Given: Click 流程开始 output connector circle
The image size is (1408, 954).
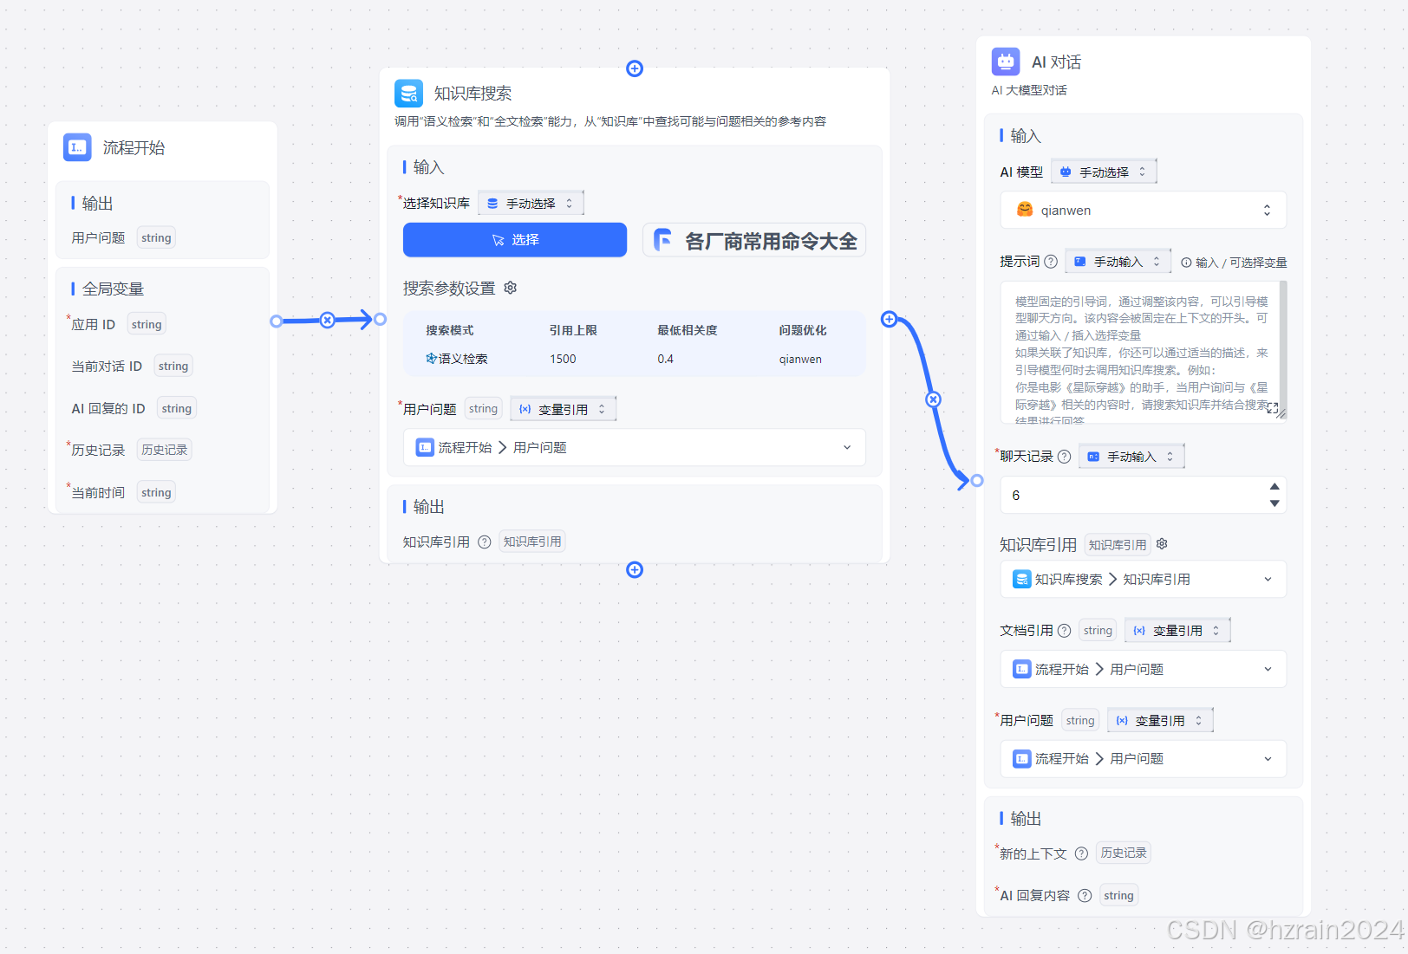Looking at the screenshot, I should (277, 321).
